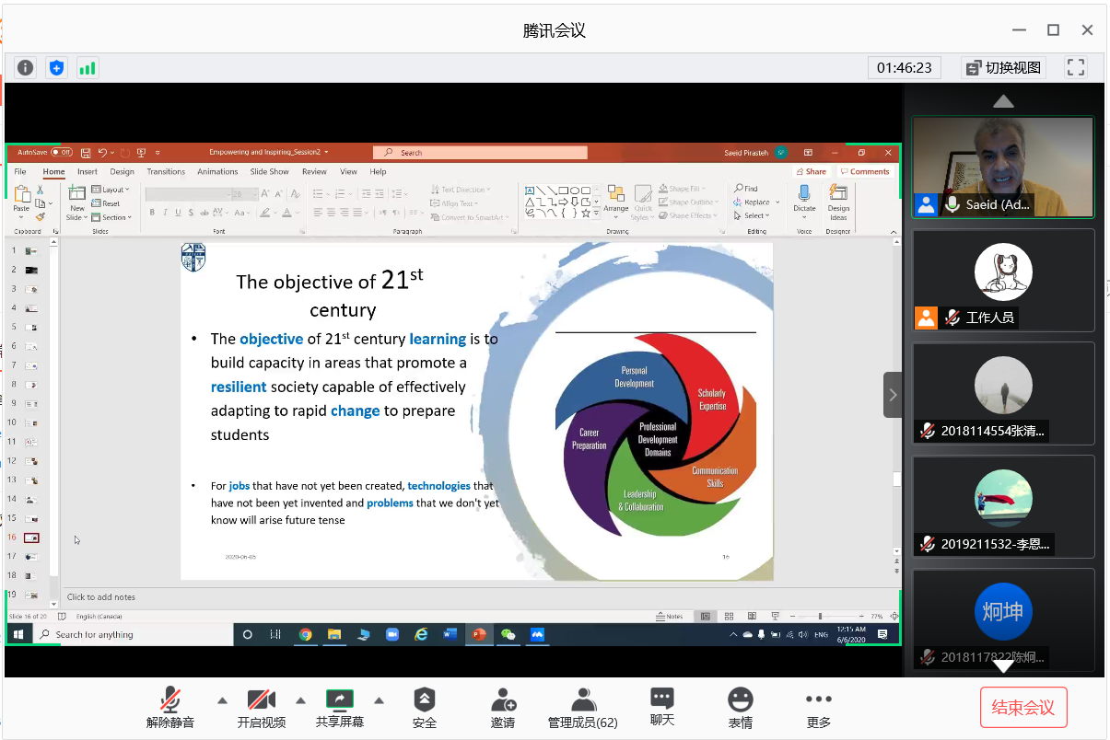Viewport: 1110px width, 740px height.
Task: Toggle 共享屏幕 screen sharing
Action: (340, 707)
